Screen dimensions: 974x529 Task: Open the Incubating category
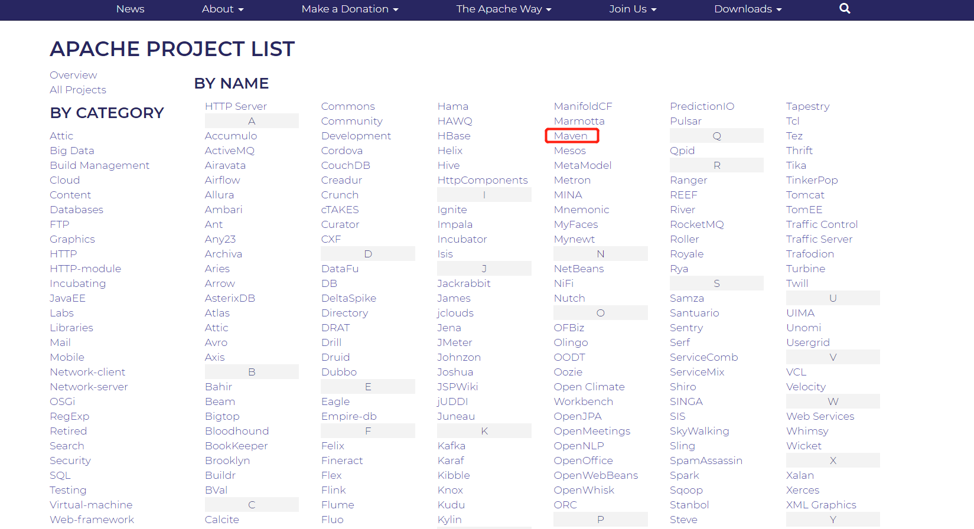[x=78, y=283]
